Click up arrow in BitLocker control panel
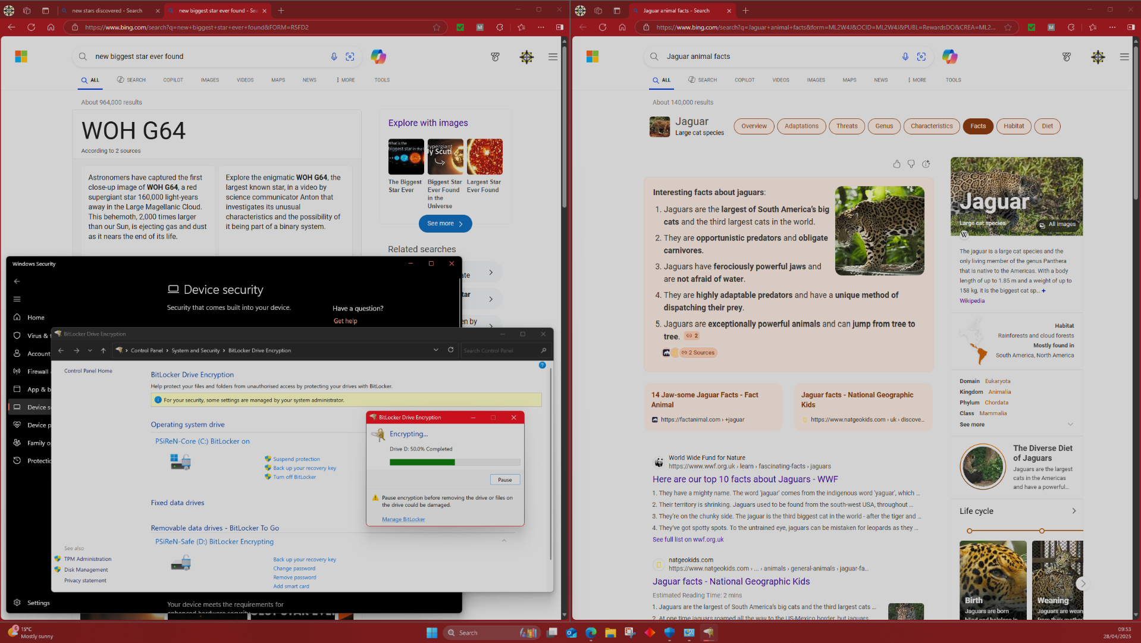1141x643 pixels. point(104,350)
